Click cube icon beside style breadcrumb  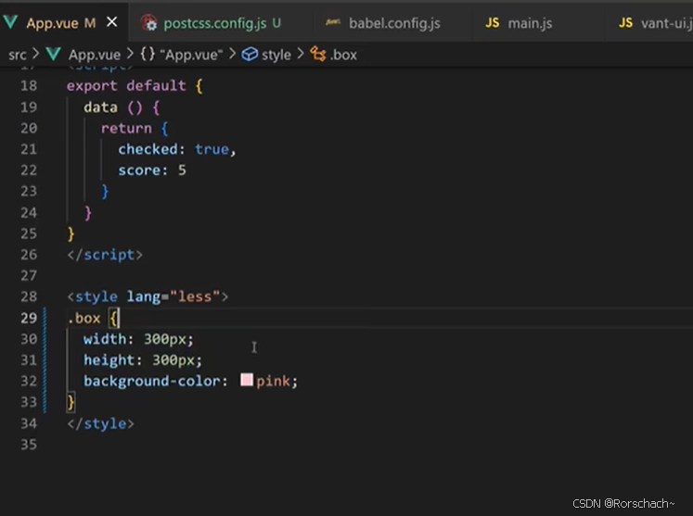pyautogui.click(x=250, y=55)
